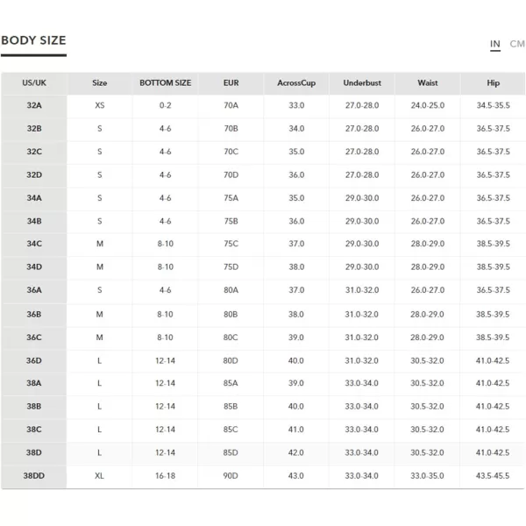
Task: Click the US/UK column header
Action: (x=34, y=83)
